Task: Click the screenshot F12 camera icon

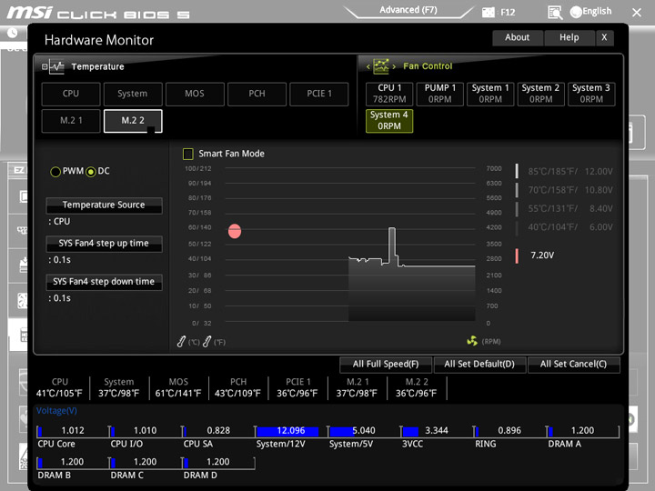Action: coord(488,12)
